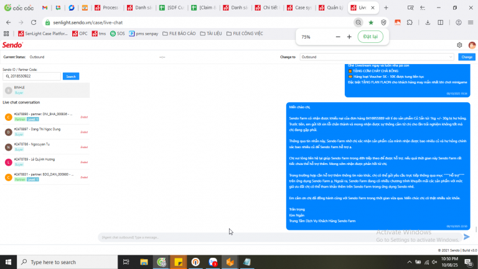Open conversation #2478890 partner DNI_BHA

pyautogui.click(x=46, y=117)
